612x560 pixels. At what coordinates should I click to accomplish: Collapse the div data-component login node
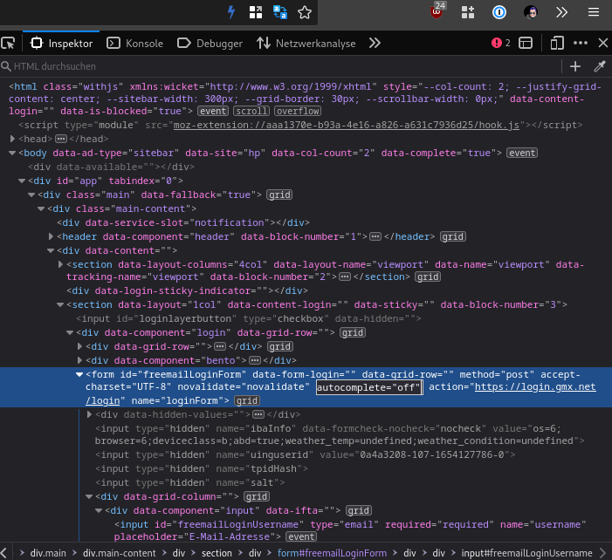click(x=70, y=332)
